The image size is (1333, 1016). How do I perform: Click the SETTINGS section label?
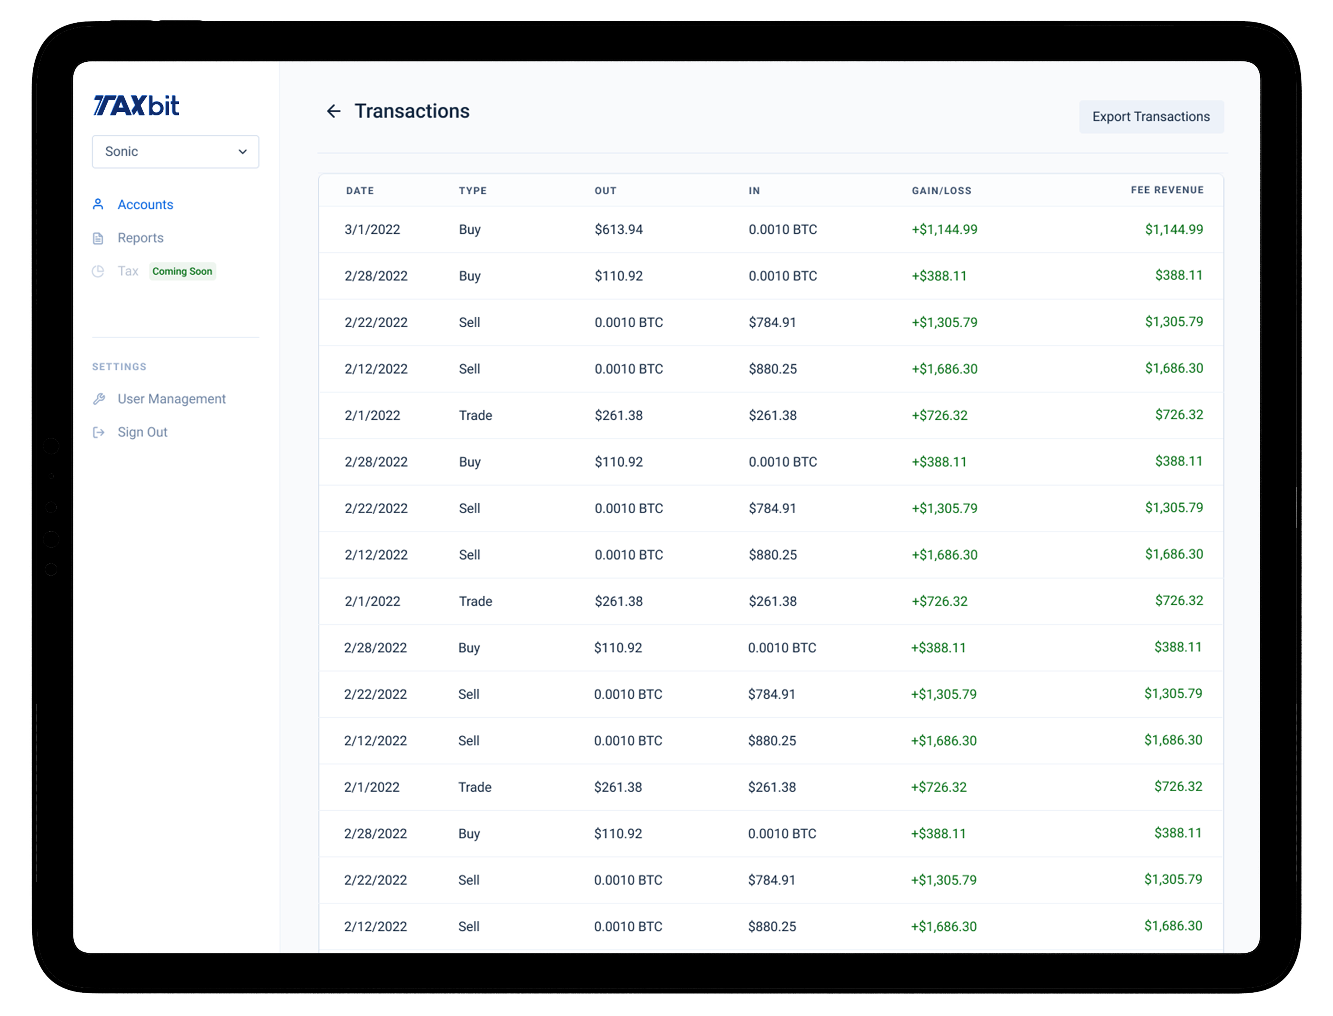[x=119, y=367]
